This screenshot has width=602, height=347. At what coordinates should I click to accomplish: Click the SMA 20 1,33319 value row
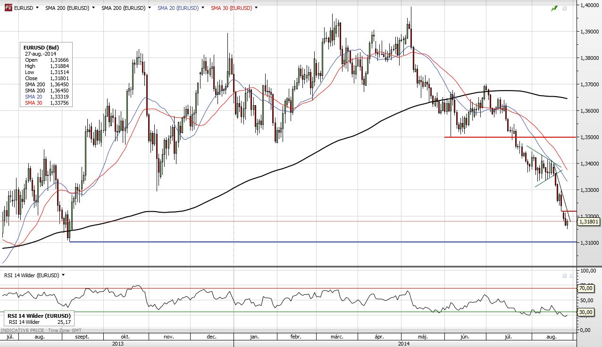[46, 97]
